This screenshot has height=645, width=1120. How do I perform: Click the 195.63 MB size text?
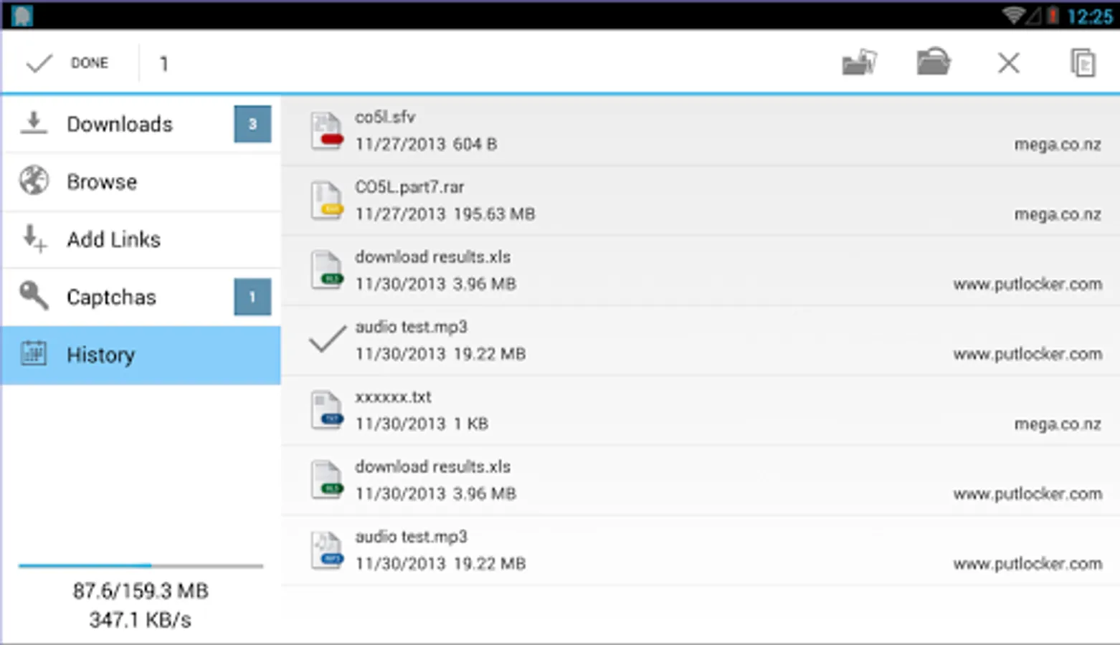pos(493,214)
